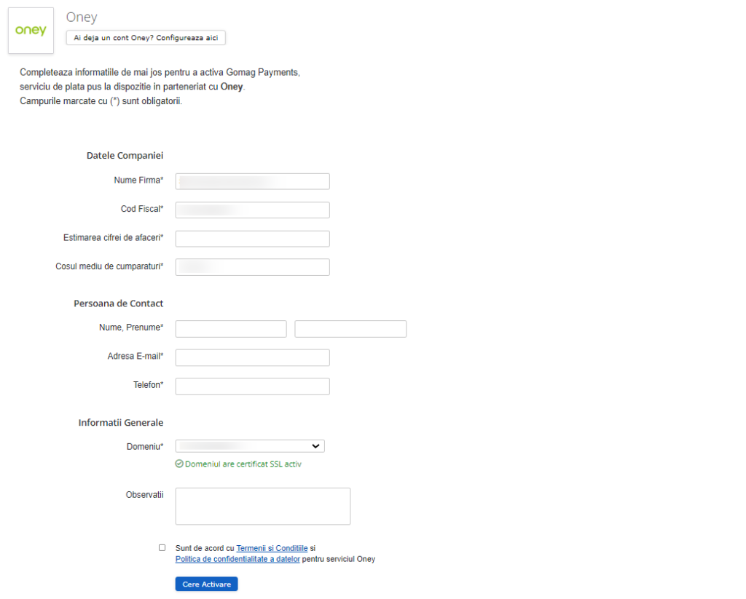
Task: Select the Estimarea cifrei de afaceri field
Action: point(252,239)
